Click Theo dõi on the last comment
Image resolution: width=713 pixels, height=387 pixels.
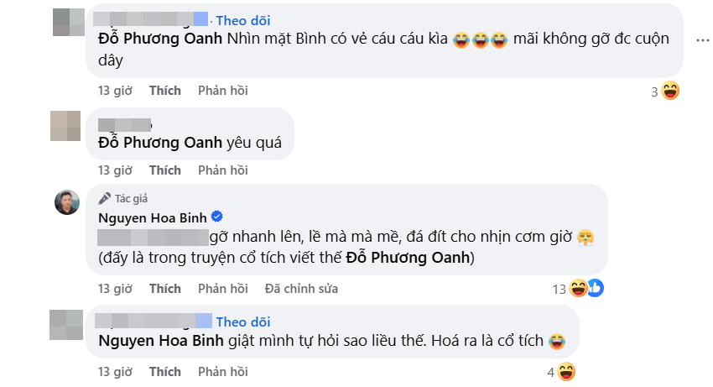point(243,322)
